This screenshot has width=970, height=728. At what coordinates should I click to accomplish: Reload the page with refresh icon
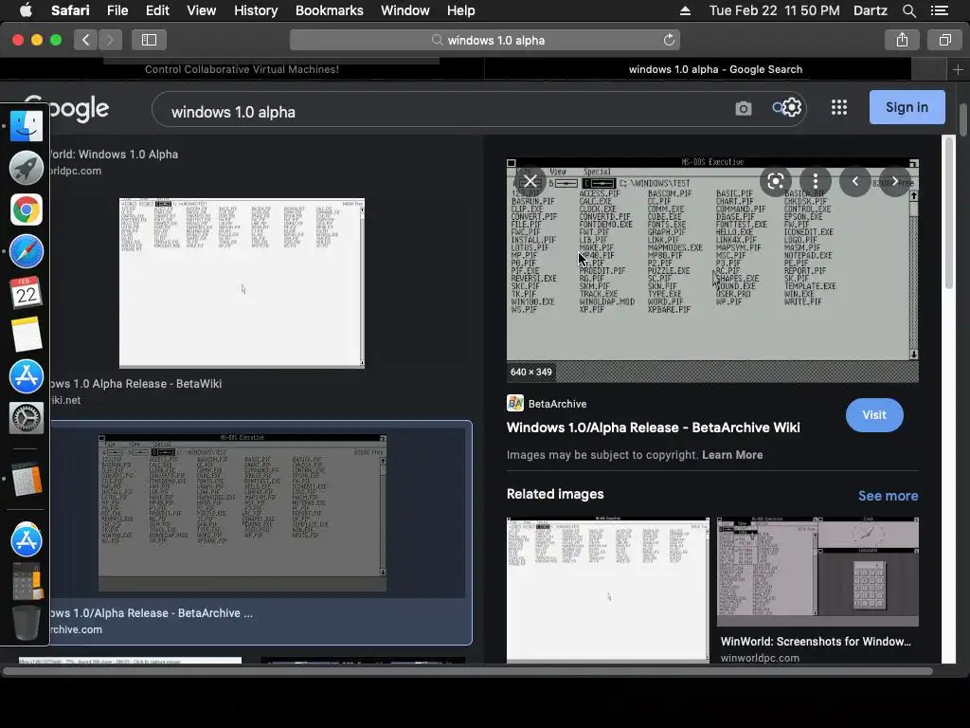coord(669,40)
